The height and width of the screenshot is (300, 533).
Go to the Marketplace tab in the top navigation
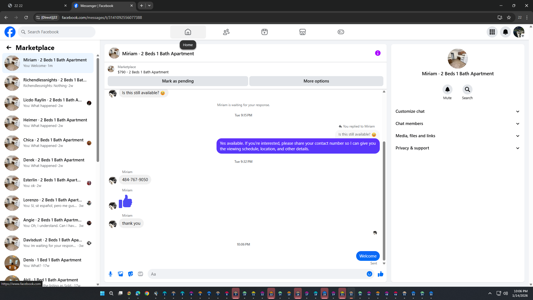coord(302,32)
